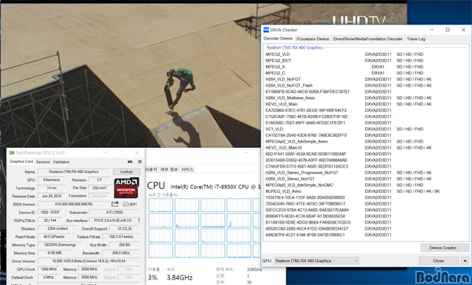The image size is (472, 285).
Task: Toggle the UEFI checkbox in GPU-Z
Action: [125, 204]
